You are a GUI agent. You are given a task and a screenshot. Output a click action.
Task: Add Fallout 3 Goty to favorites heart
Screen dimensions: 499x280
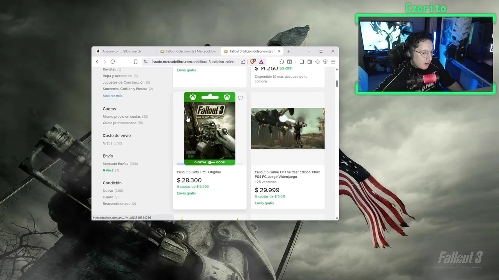pos(240,98)
